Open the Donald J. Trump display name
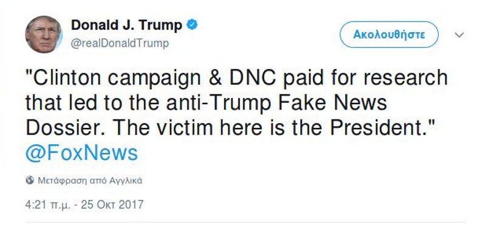Screen dimensions: 486x229 pyautogui.click(x=126, y=25)
